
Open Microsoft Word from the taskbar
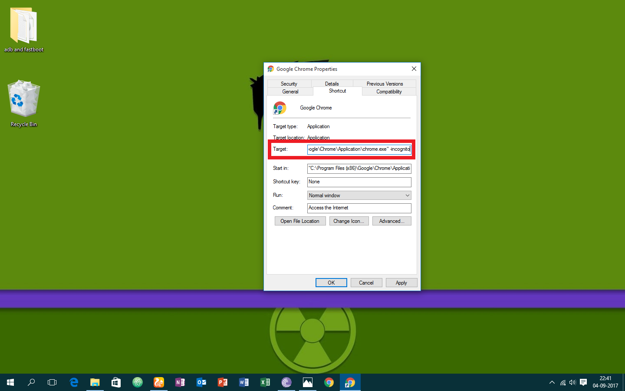pos(243,382)
